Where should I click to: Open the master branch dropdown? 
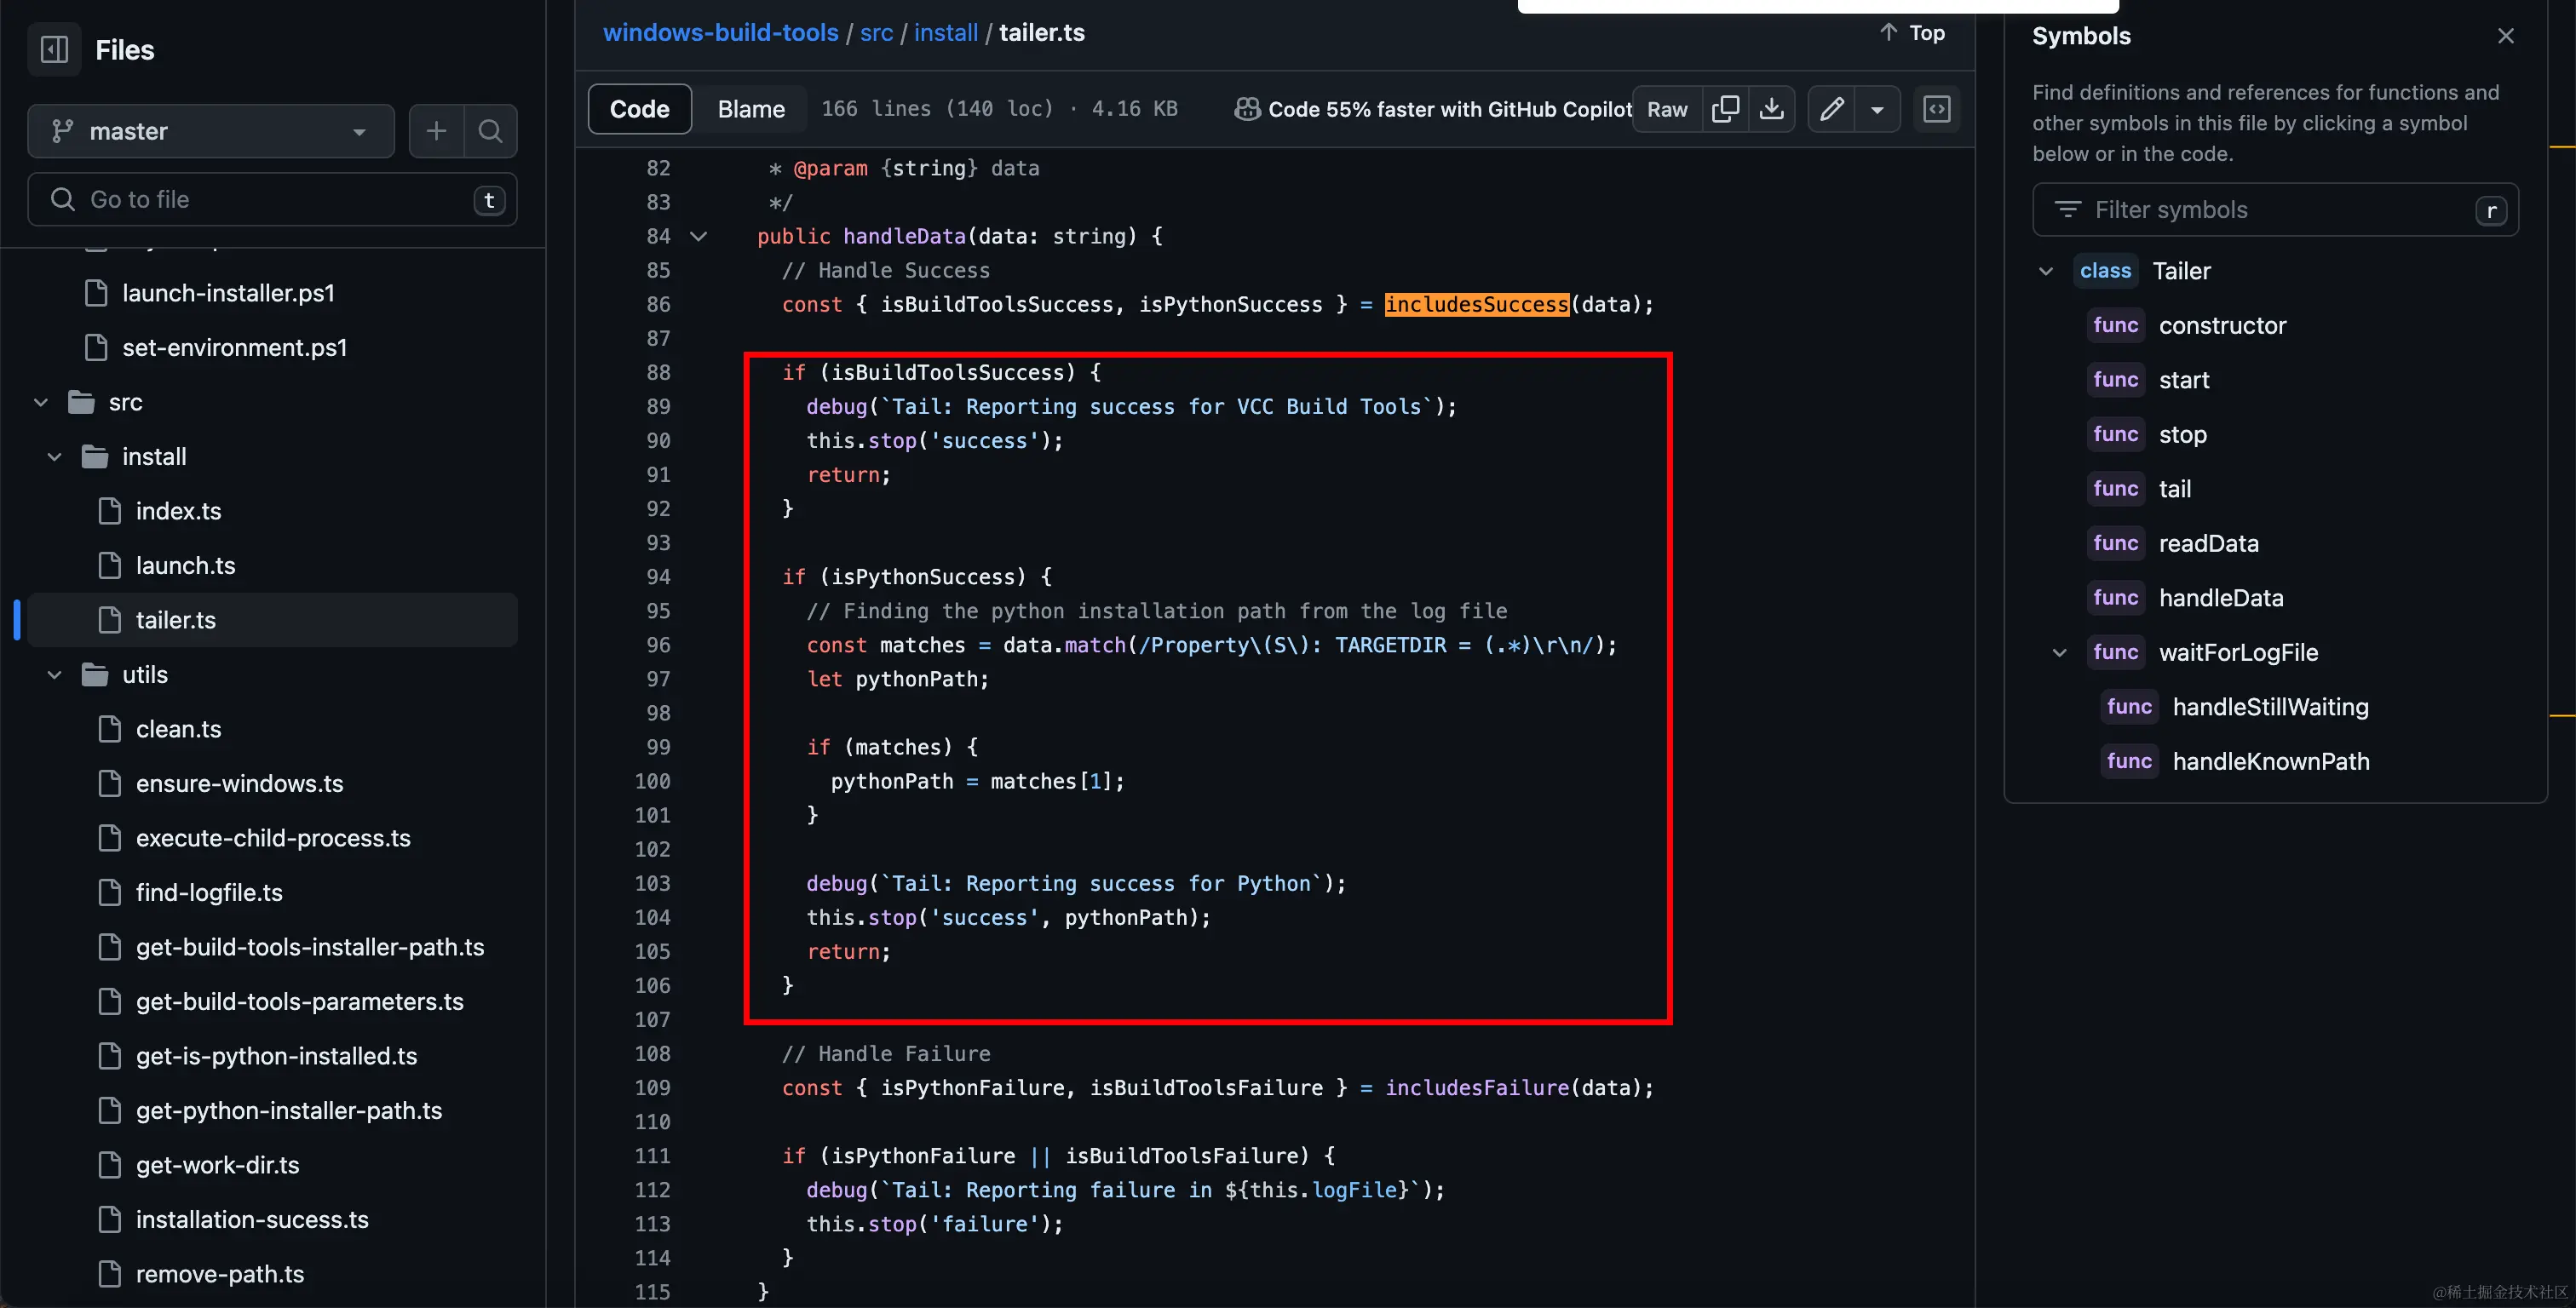coord(211,131)
